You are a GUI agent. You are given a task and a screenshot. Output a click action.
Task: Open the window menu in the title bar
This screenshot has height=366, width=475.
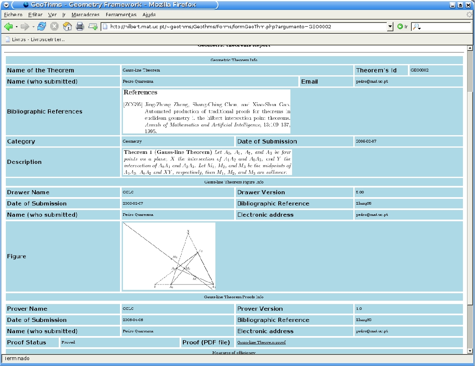(x=6, y=5)
